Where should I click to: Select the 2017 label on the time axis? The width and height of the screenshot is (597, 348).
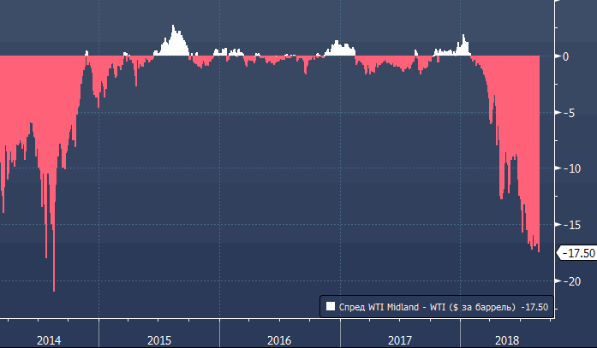[399, 340]
